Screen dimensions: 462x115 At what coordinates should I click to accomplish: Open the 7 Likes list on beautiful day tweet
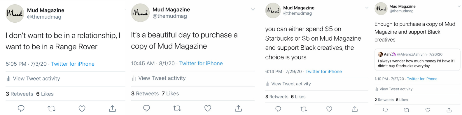click(170, 94)
